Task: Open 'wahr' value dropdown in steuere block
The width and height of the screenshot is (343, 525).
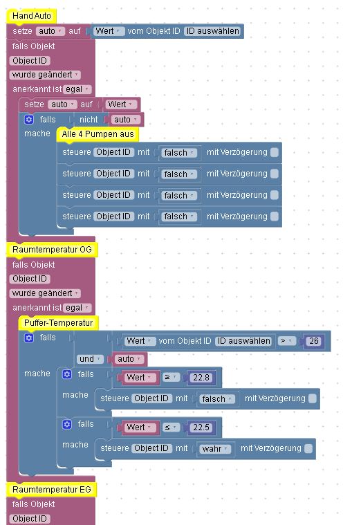Action: (x=215, y=449)
